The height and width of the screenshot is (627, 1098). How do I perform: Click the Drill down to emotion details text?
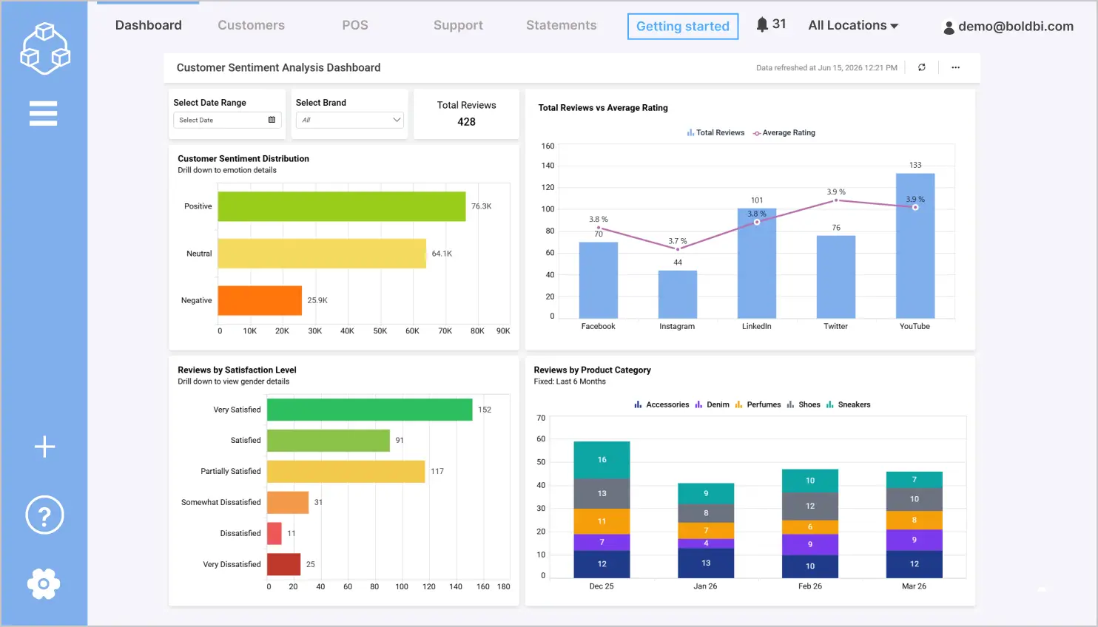(227, 170)
